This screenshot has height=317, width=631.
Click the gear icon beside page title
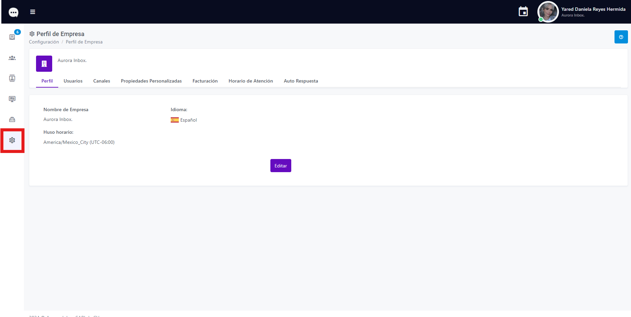[32, 34]
